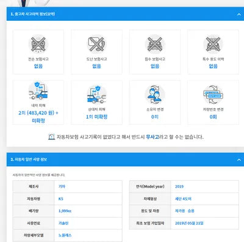Click the general specs description line under section 2
This screenshot has height=242, width=244.
[38, 175]
